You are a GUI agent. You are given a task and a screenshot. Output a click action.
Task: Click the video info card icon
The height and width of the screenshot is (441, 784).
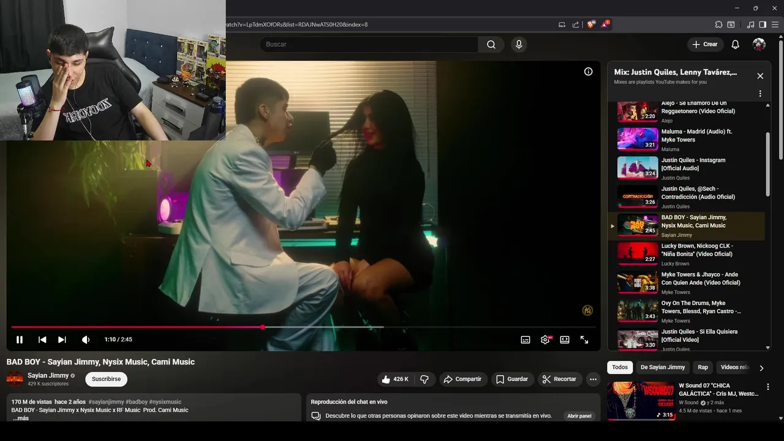[x=588, y=72]
